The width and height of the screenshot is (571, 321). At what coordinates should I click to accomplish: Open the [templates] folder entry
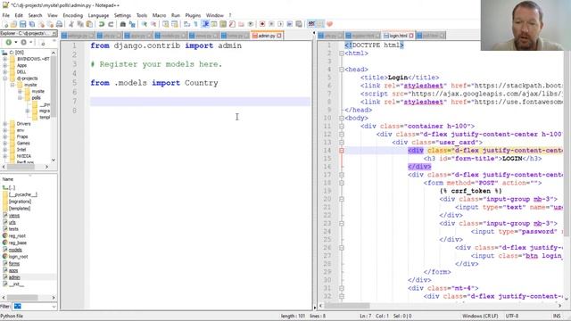pyautogui.click(x=20, y=209)
